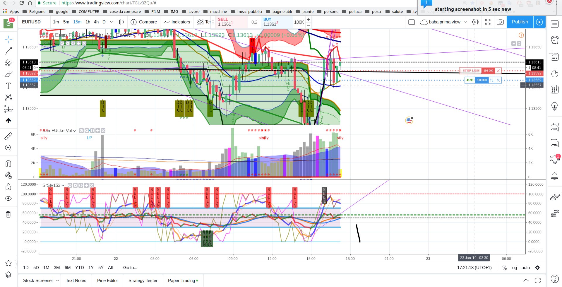The image size is (562, 287).
Task: Toggle visibility of SrSlv153 indicator
Action: (x=70, y=185)
